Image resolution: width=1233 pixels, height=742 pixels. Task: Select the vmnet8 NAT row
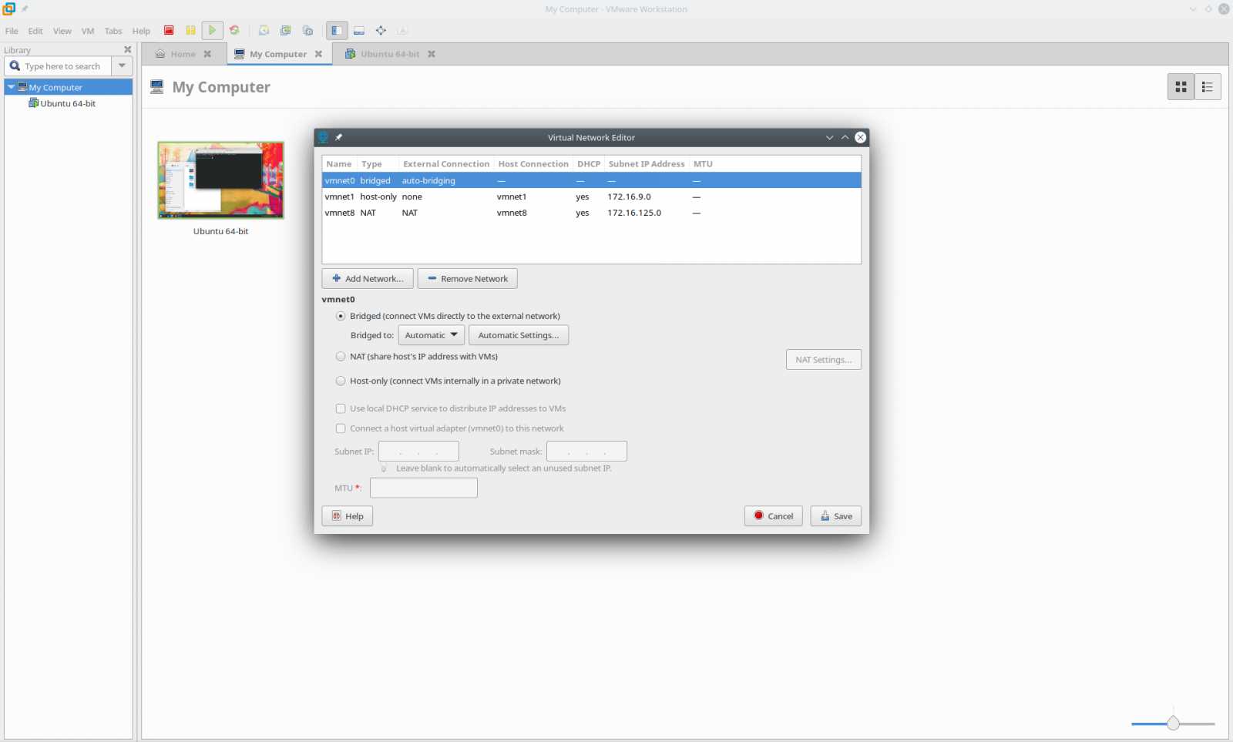point(591,213)
